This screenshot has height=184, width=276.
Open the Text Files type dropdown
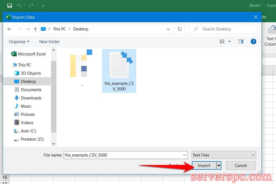(224, 155)
